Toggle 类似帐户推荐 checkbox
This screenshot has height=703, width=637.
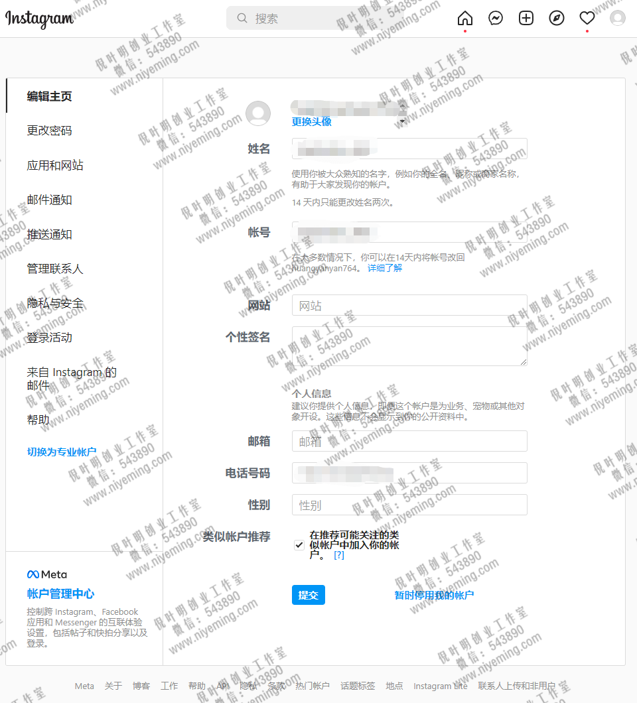(x=299, y=544)
